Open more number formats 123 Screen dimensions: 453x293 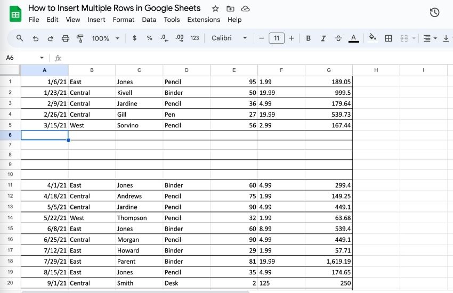(x=195, y=38)
